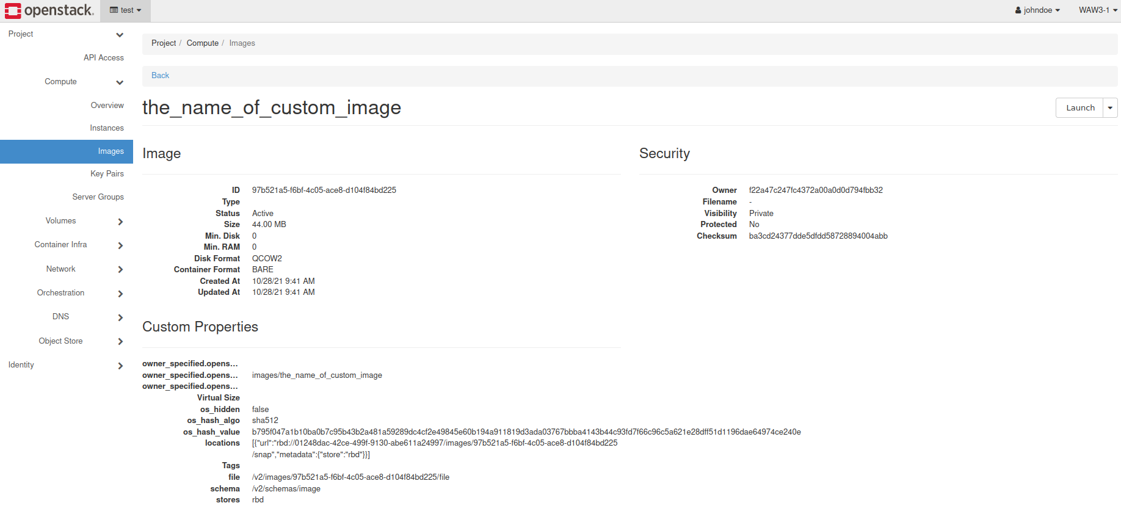This screenshot has height=525, width=1121.
Task: Expand the Network menu chevron
Action: [120, 269]
